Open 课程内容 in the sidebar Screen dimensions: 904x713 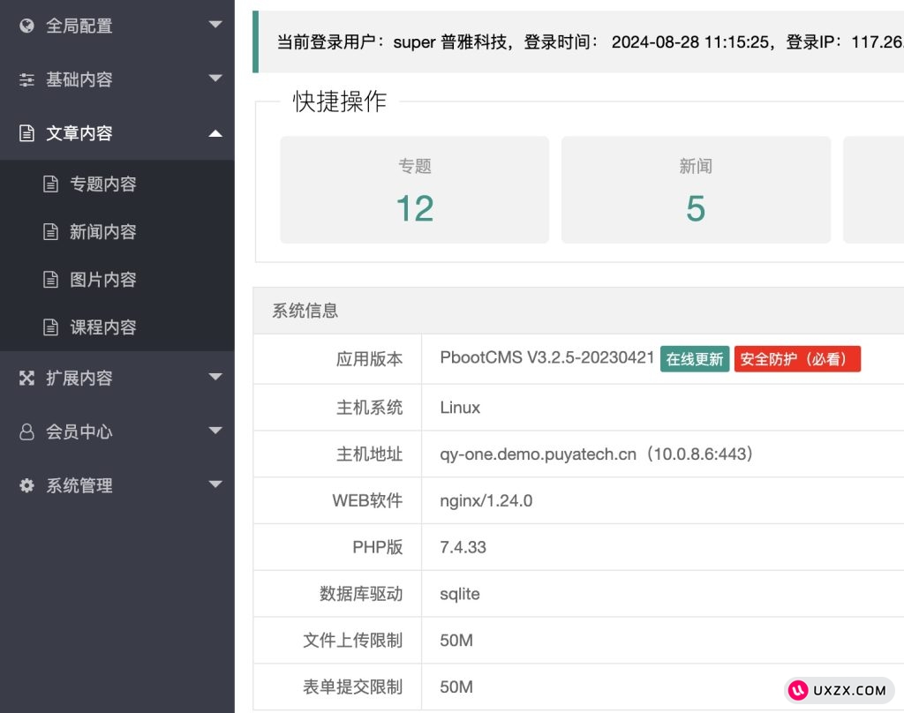(102, 327)
